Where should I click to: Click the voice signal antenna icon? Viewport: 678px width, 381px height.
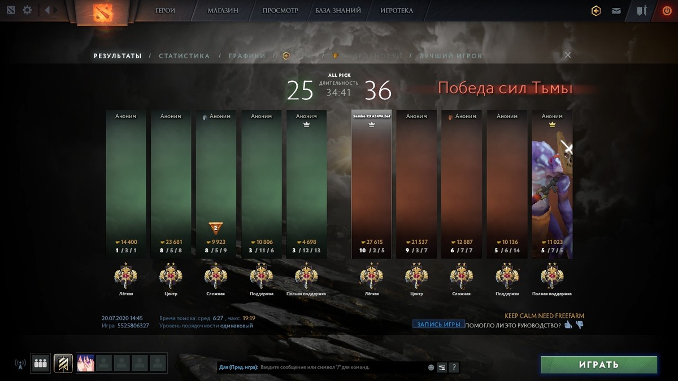point(20,364)
